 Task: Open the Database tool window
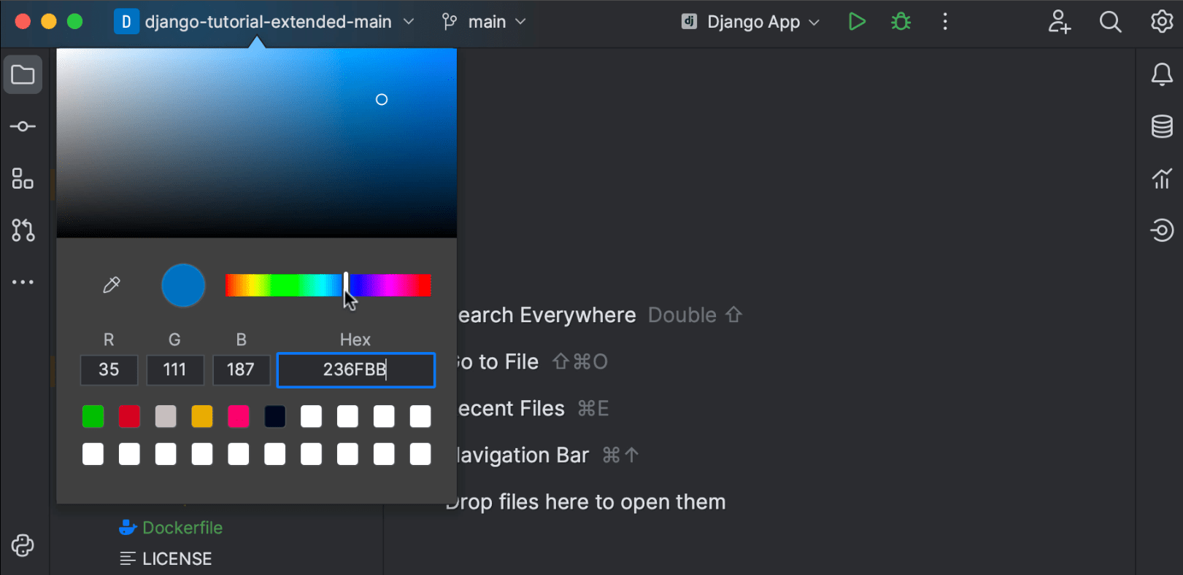[x=1162, y=126]
